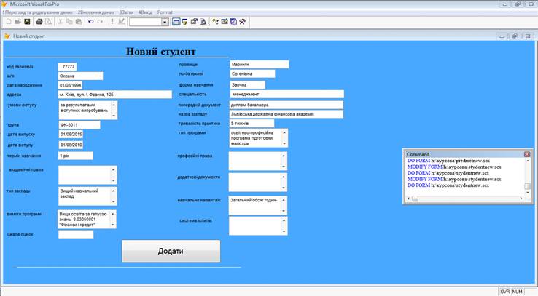
Task: Click the Open folder toolbar icon
Action: [17, 23]
